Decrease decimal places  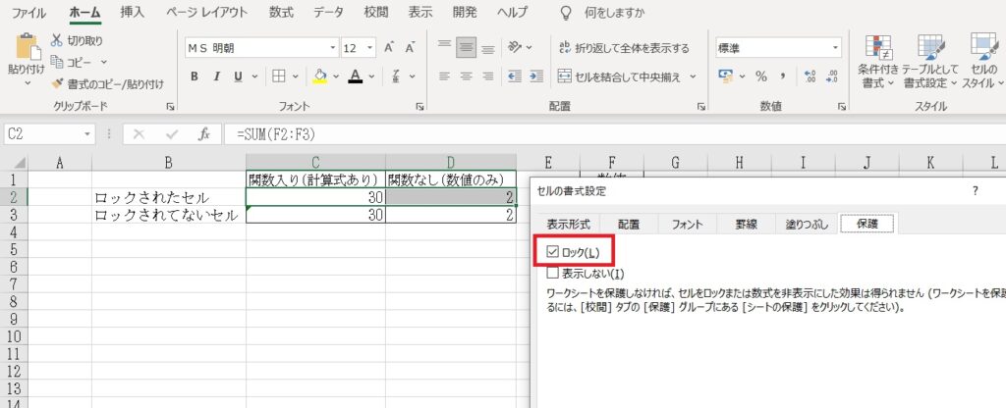[831, 76]
